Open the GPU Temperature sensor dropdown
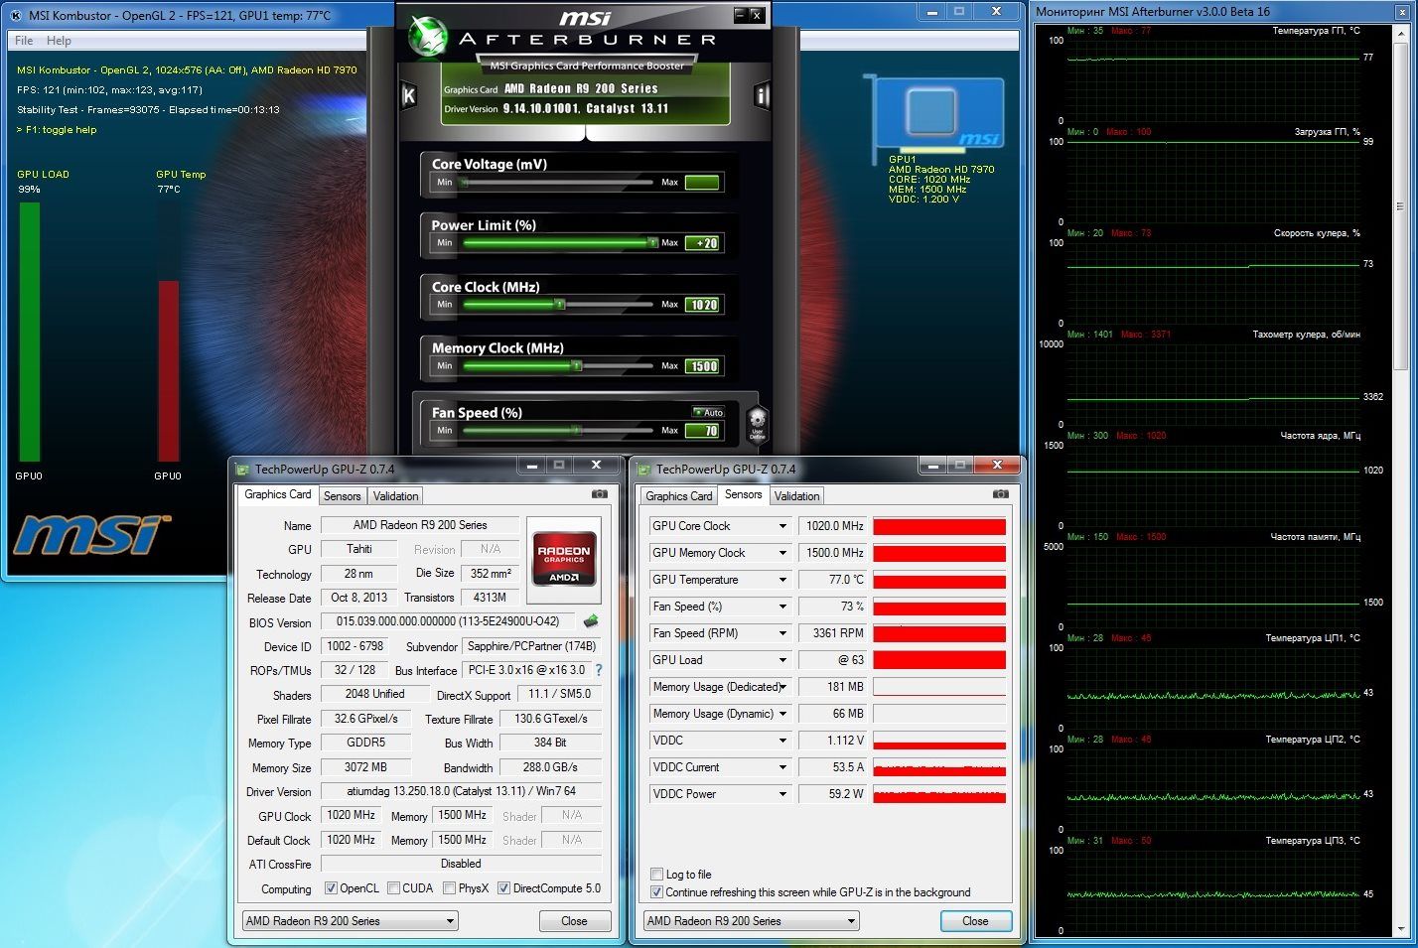Viewport: 1418px width, 948px height. [782, 580]
